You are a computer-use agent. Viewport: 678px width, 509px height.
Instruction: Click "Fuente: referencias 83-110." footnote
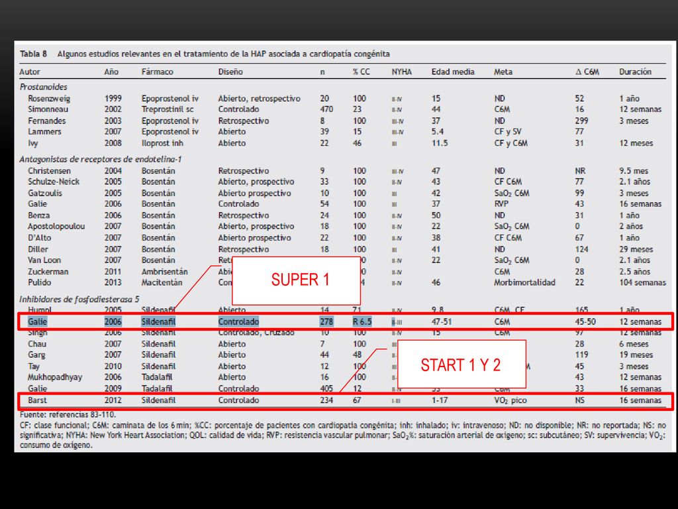[68, 415]
